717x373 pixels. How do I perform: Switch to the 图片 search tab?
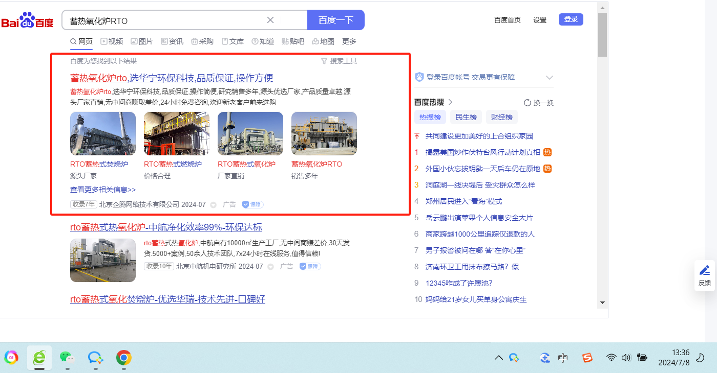pos(142,41)
